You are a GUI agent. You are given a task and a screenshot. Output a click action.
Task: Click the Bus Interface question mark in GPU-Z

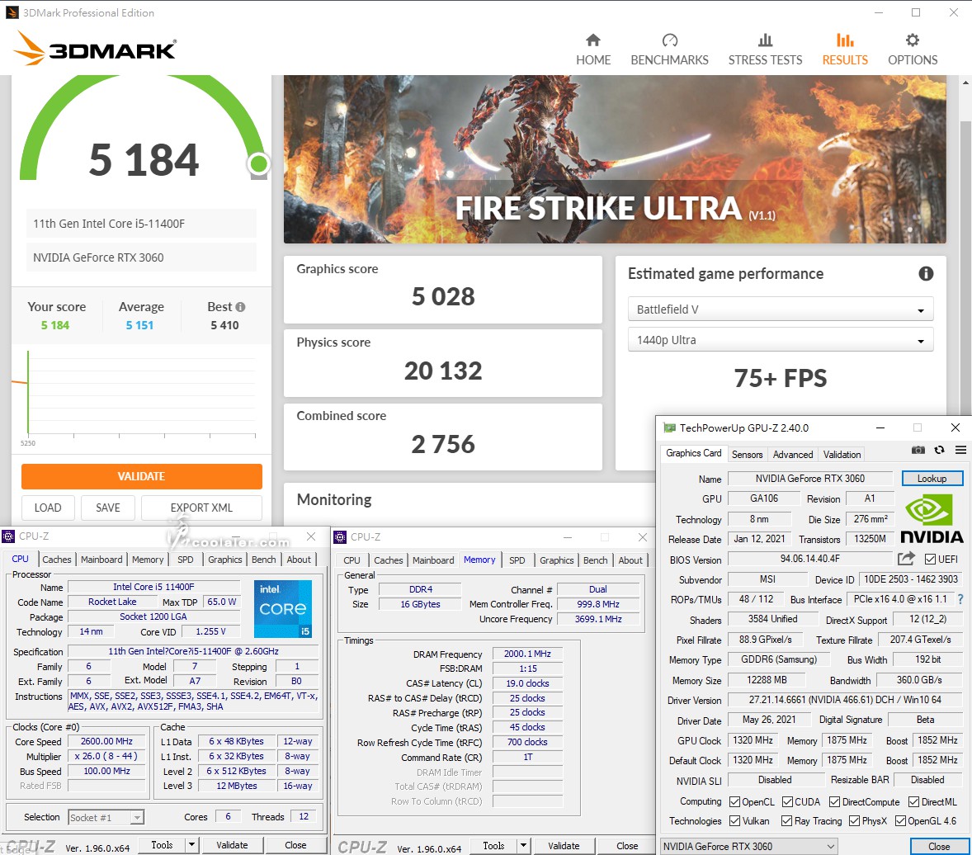tap(960, 599)
